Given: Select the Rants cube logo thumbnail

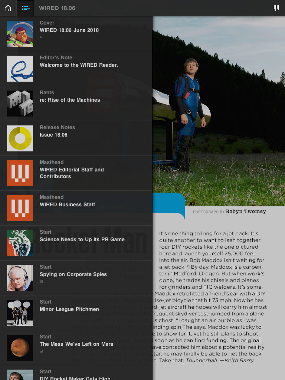Looking at the screenshot, I should coord(20,104).
